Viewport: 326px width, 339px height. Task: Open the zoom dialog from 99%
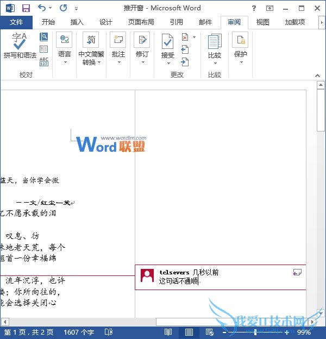tap(304, 332)
